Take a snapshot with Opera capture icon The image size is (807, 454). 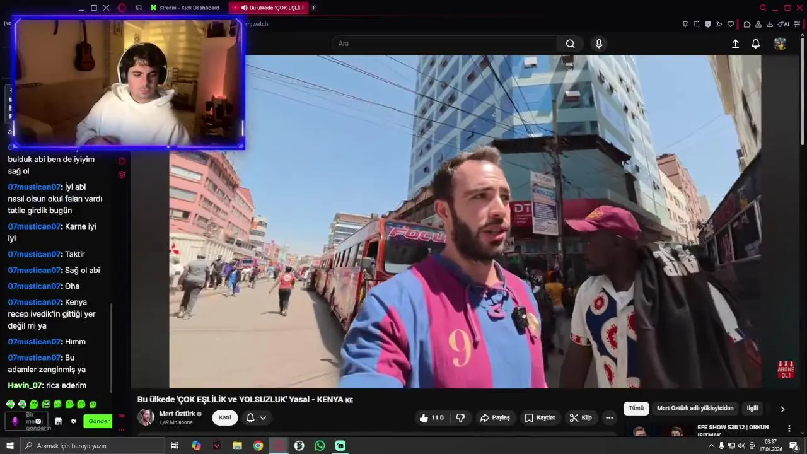(697, 24)
